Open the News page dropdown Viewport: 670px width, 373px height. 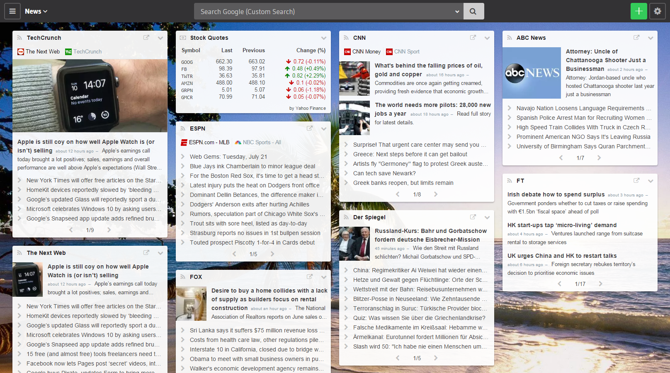(x=36, y=12)
